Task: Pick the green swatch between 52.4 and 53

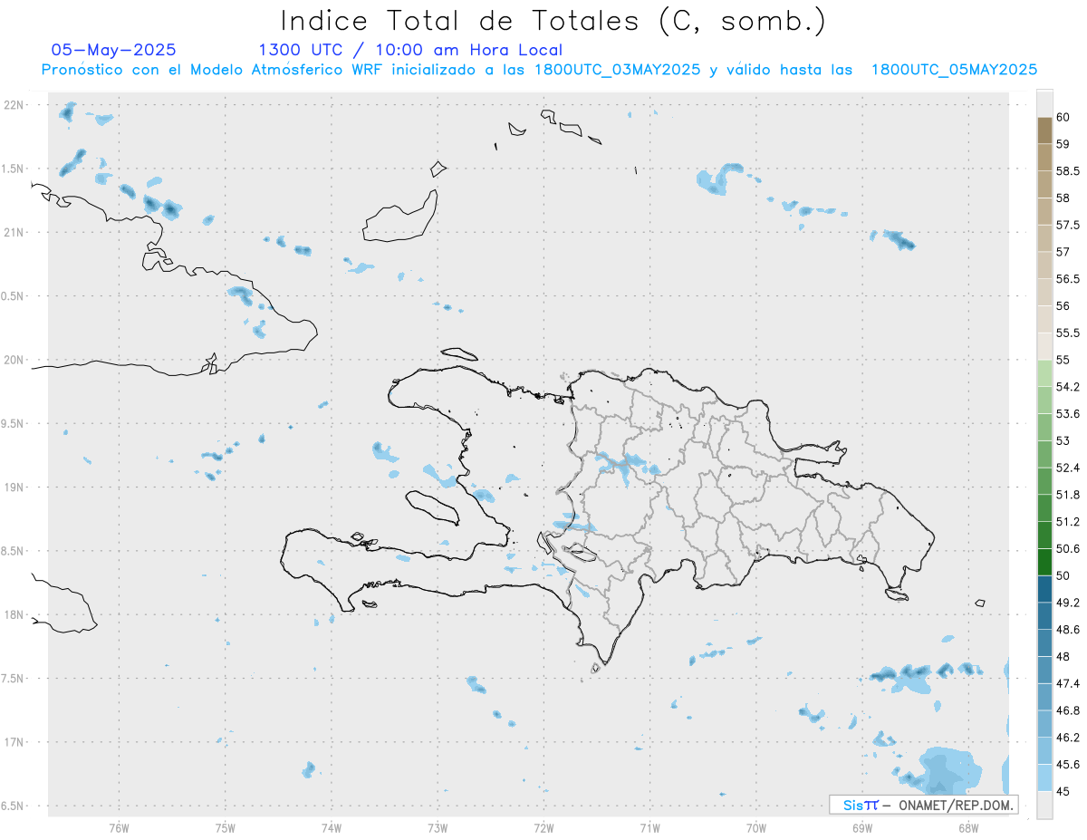Action: tap(1044, 454)
